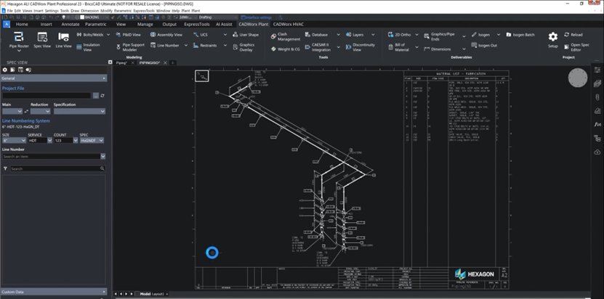Screen dimensions: 604x299
Task: Open the Reduction size dropdown
Action: click(41, 111)
